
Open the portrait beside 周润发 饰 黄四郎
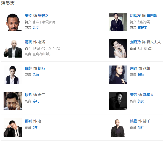(x=118, y=22)
